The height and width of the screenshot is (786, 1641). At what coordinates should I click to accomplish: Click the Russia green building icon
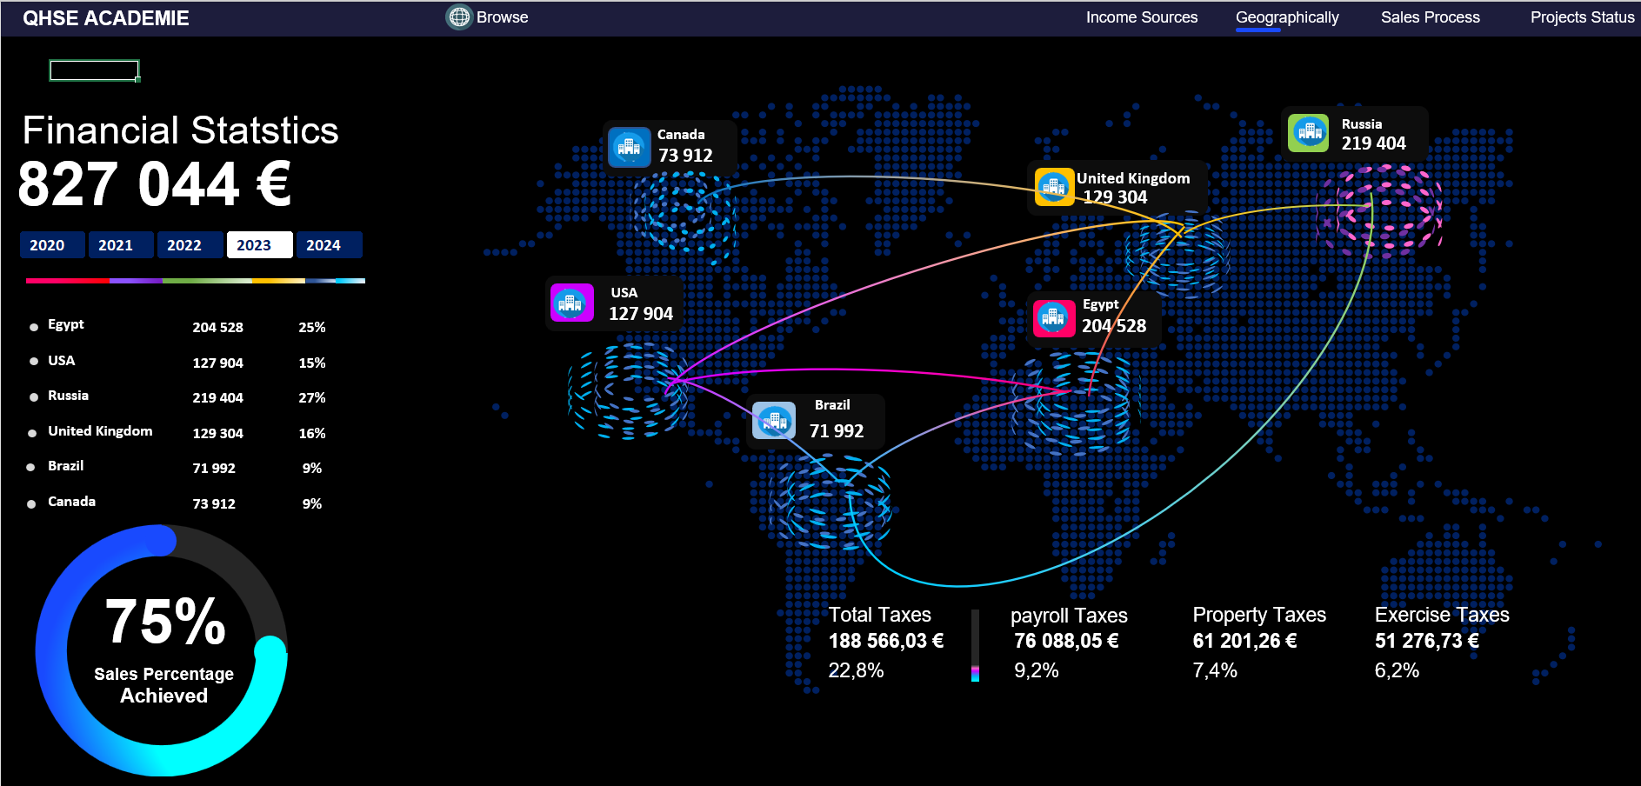tap(1309, 133)
